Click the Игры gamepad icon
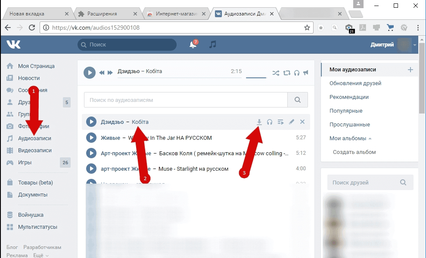The image size is (426, 258). tap(10, 163)
